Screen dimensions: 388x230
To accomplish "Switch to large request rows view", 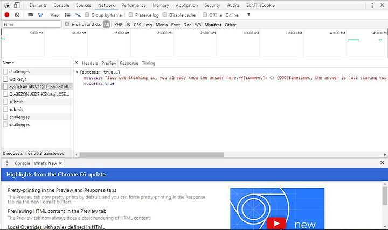I will [67, 15].
